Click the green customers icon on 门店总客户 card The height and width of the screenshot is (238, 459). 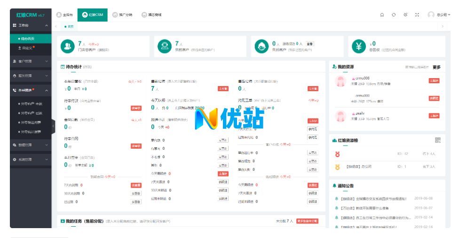[x=68, y=46]
